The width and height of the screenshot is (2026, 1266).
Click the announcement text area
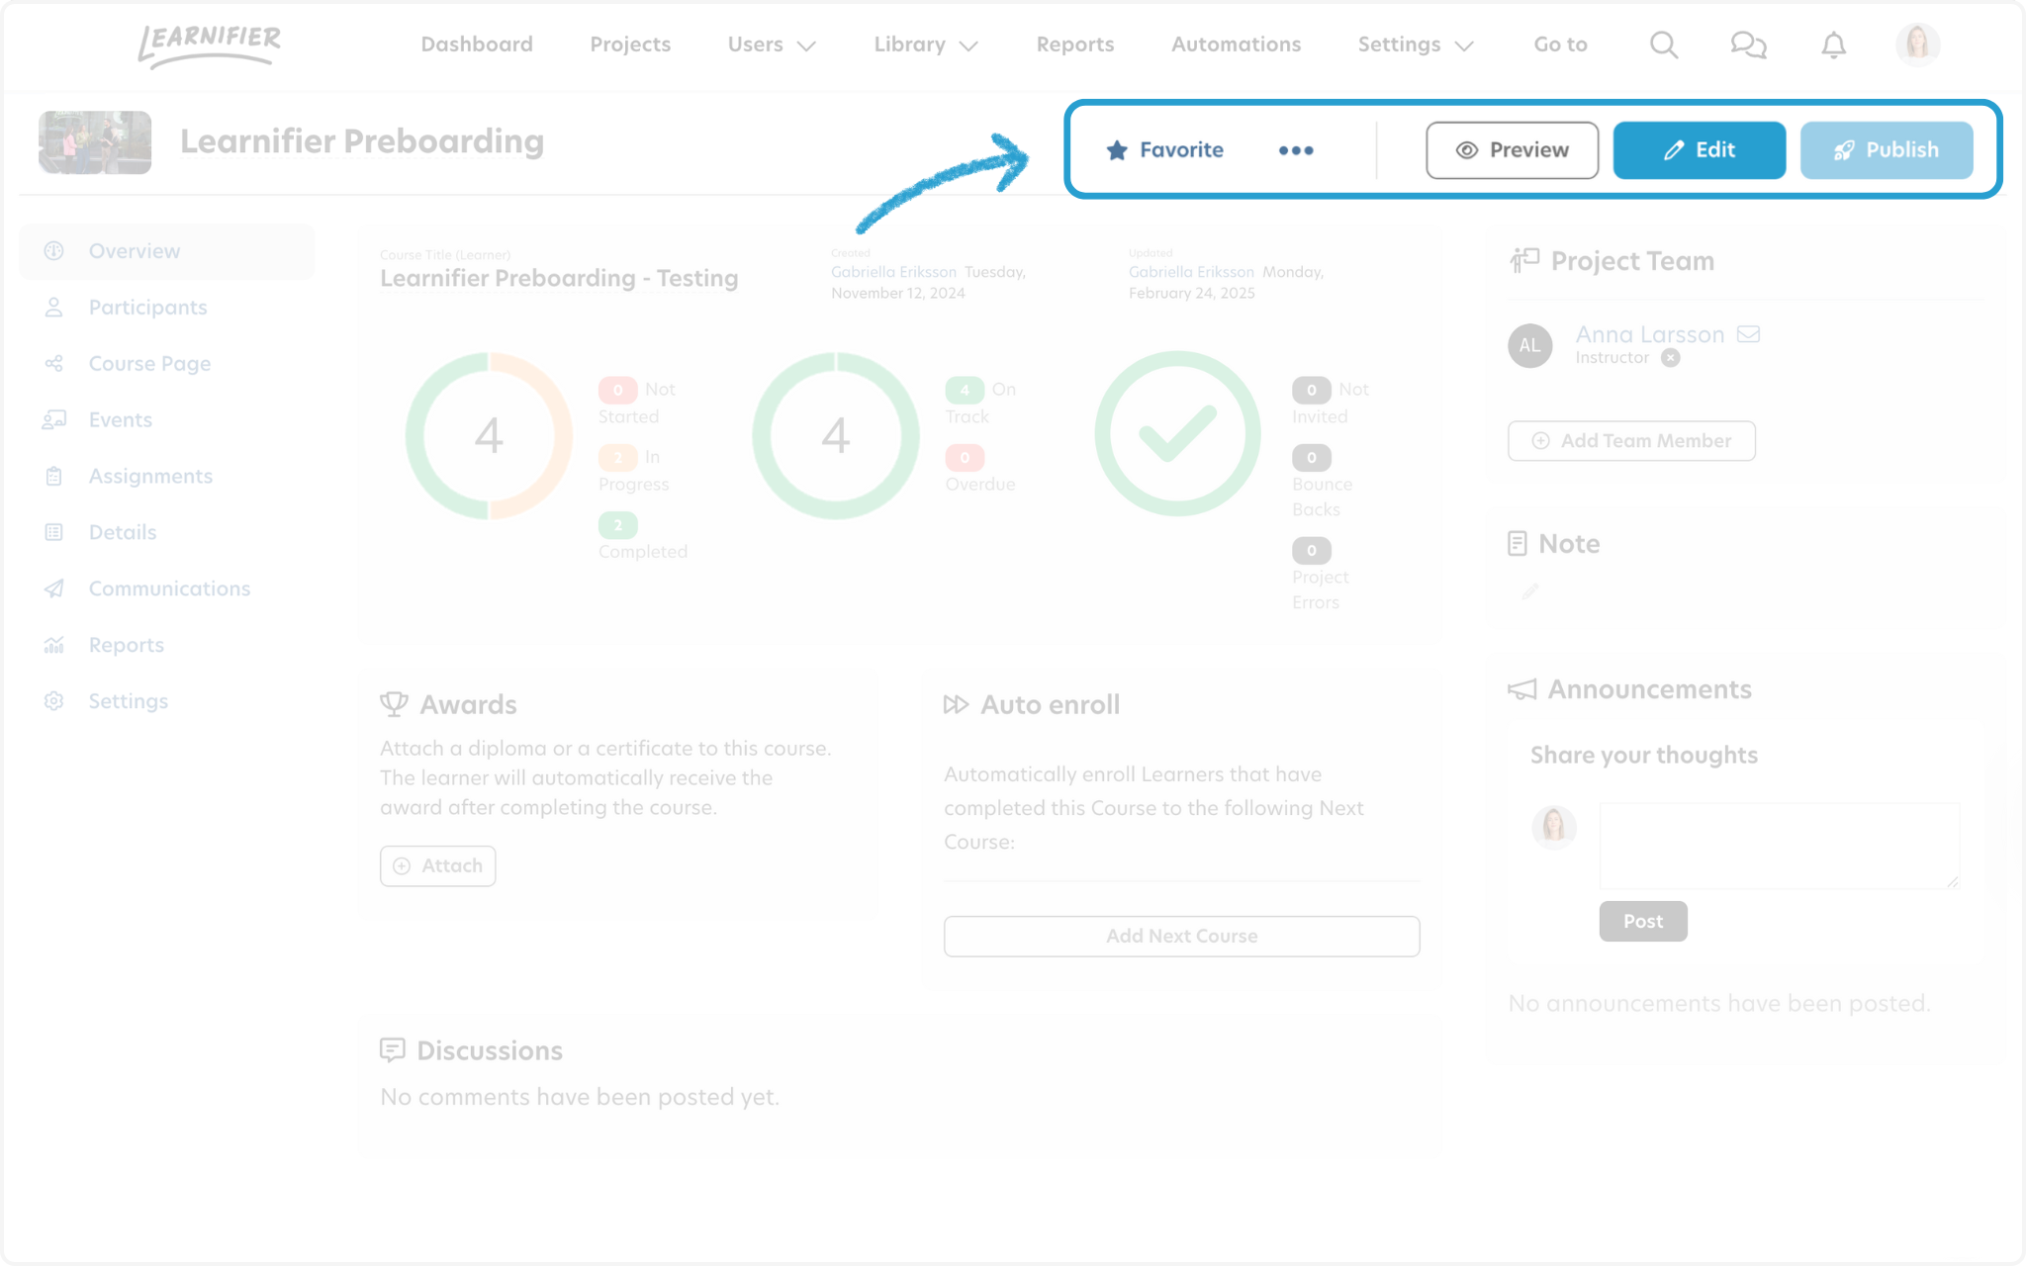click(x=1780, y=846)
